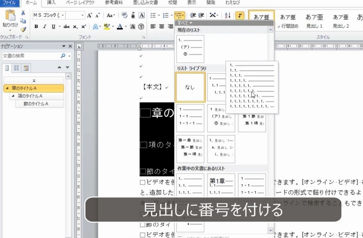Switch to search results view in navigation pane

(x=26, y=68)
